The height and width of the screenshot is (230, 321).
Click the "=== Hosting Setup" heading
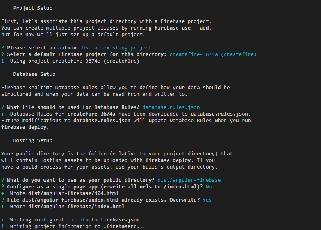tap(27, 140)
